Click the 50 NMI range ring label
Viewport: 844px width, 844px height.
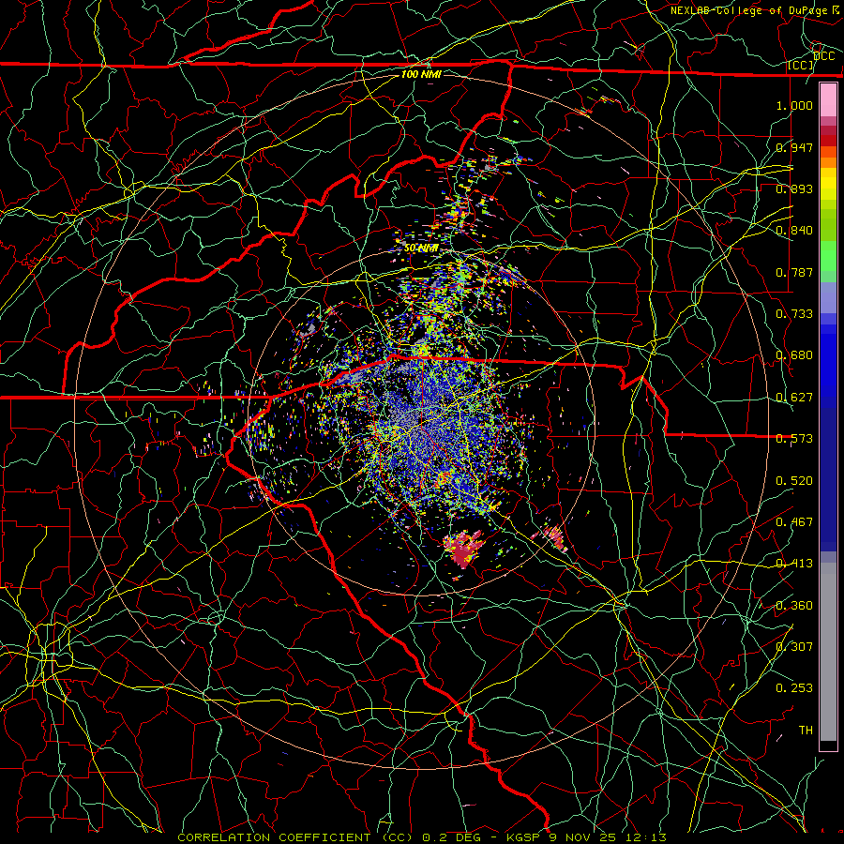coord(421,249)
